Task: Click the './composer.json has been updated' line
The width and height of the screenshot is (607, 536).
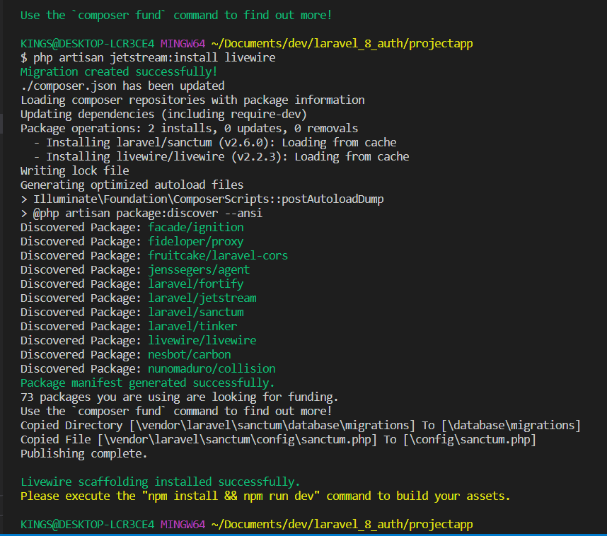Action: (122, 86)
